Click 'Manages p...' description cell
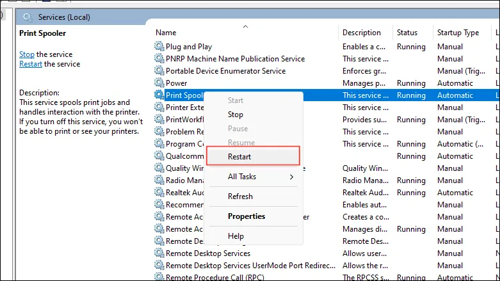 [364, 83]
